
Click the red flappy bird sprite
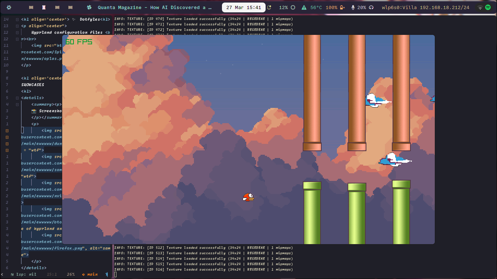tap(249, 197)
